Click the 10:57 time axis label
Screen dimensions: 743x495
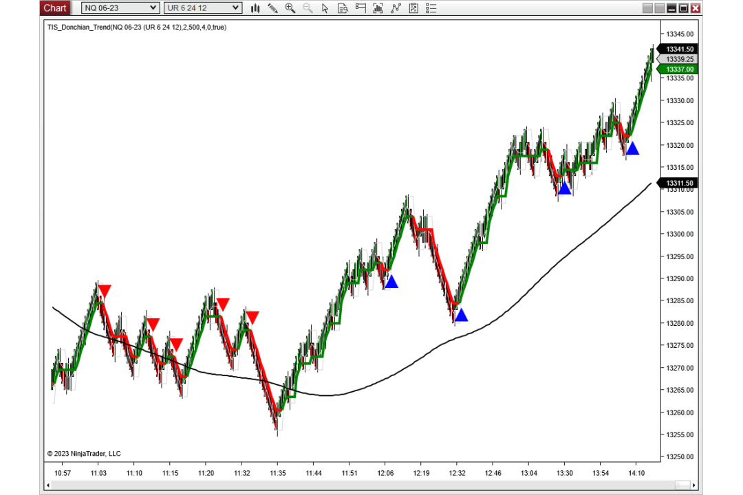coord(63,473)
